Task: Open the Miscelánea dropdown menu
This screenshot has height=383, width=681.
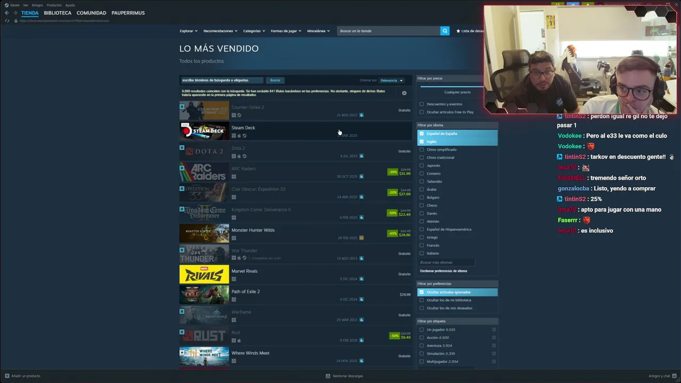Action: point(319,31)
